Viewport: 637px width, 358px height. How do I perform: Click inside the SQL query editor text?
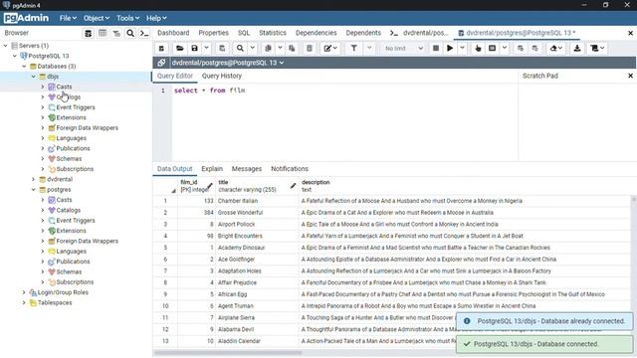(210, 90)
